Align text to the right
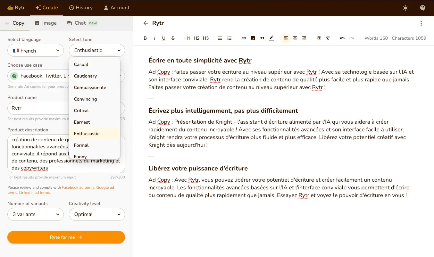Image resolution: width=434 pixels, height=257 pixels. pyautogui.click(x=304, y=38)
